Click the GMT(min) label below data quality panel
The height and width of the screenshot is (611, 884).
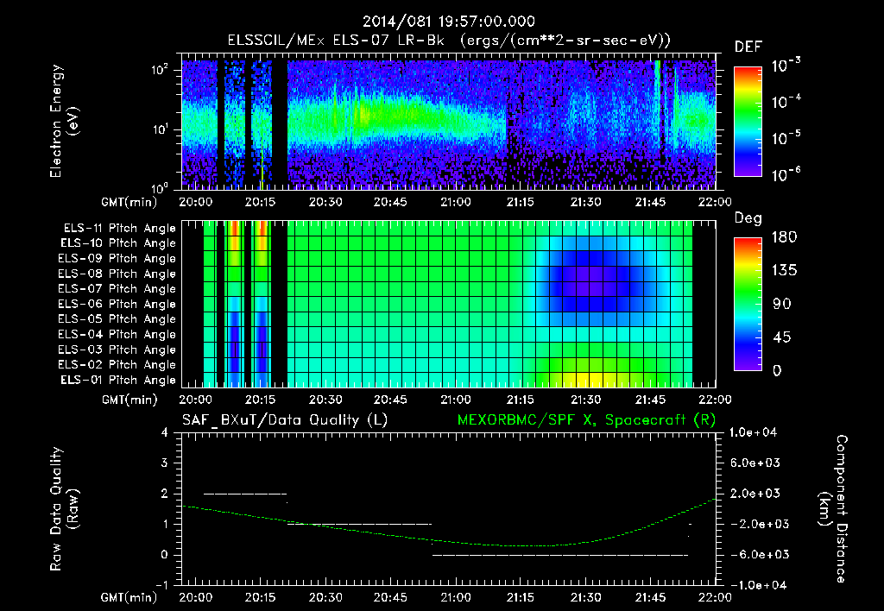(x=129, y=597)
